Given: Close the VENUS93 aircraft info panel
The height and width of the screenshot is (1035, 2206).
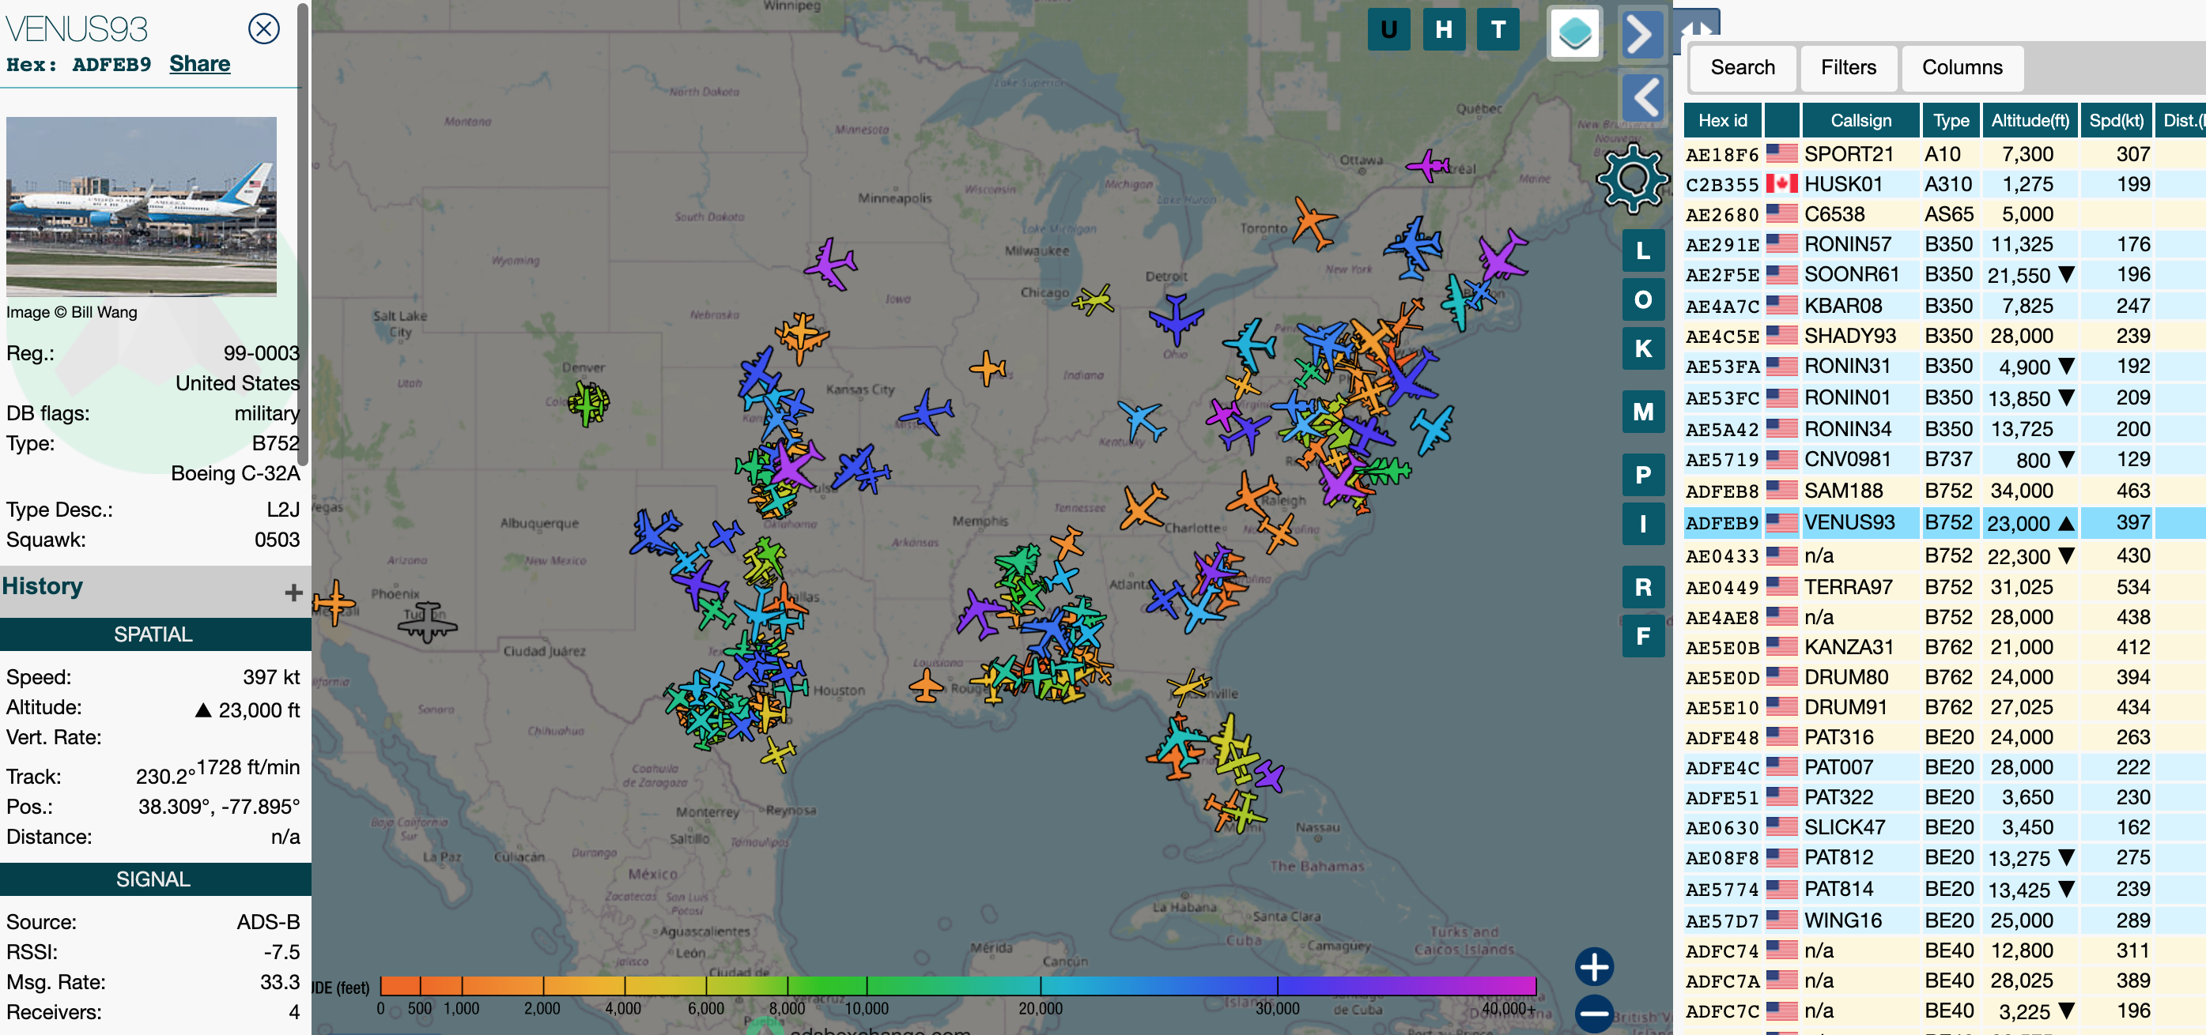Looking at the screenshot, I should 264,29.
